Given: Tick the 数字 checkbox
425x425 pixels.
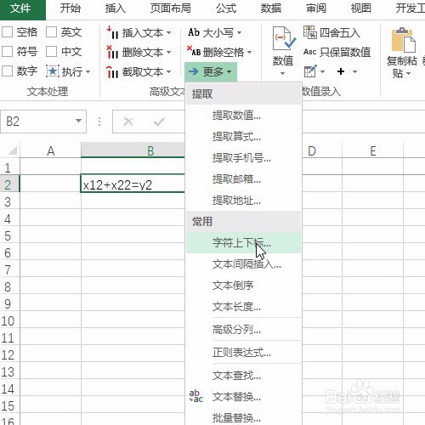Looking at the screenshot, I should pos(8,71).
